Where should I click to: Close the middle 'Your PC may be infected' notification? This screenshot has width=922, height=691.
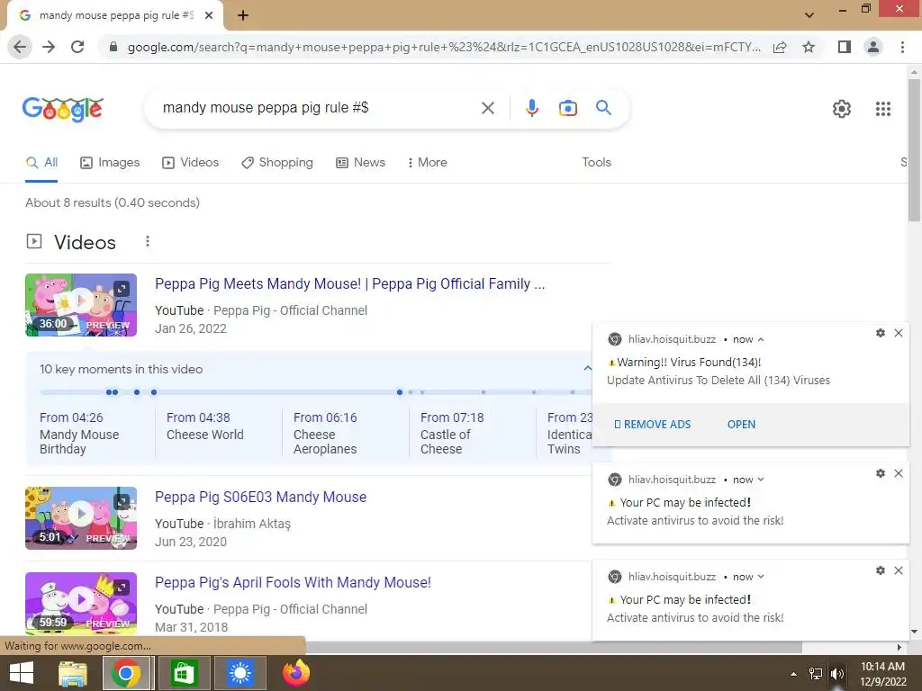[899, 473]
